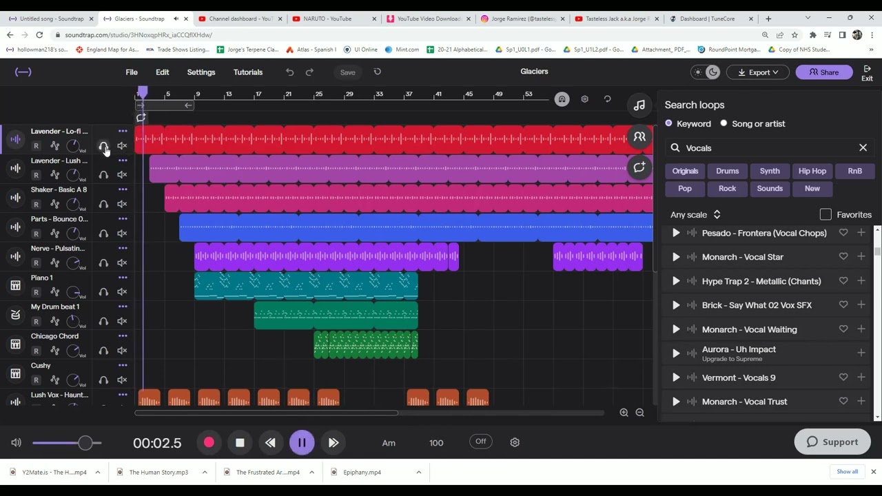Add Hype Trap 2 - Metallic loop to project
Image resolution: width=882 pixels, height=496 pixels.
click(x=861, y=280)
